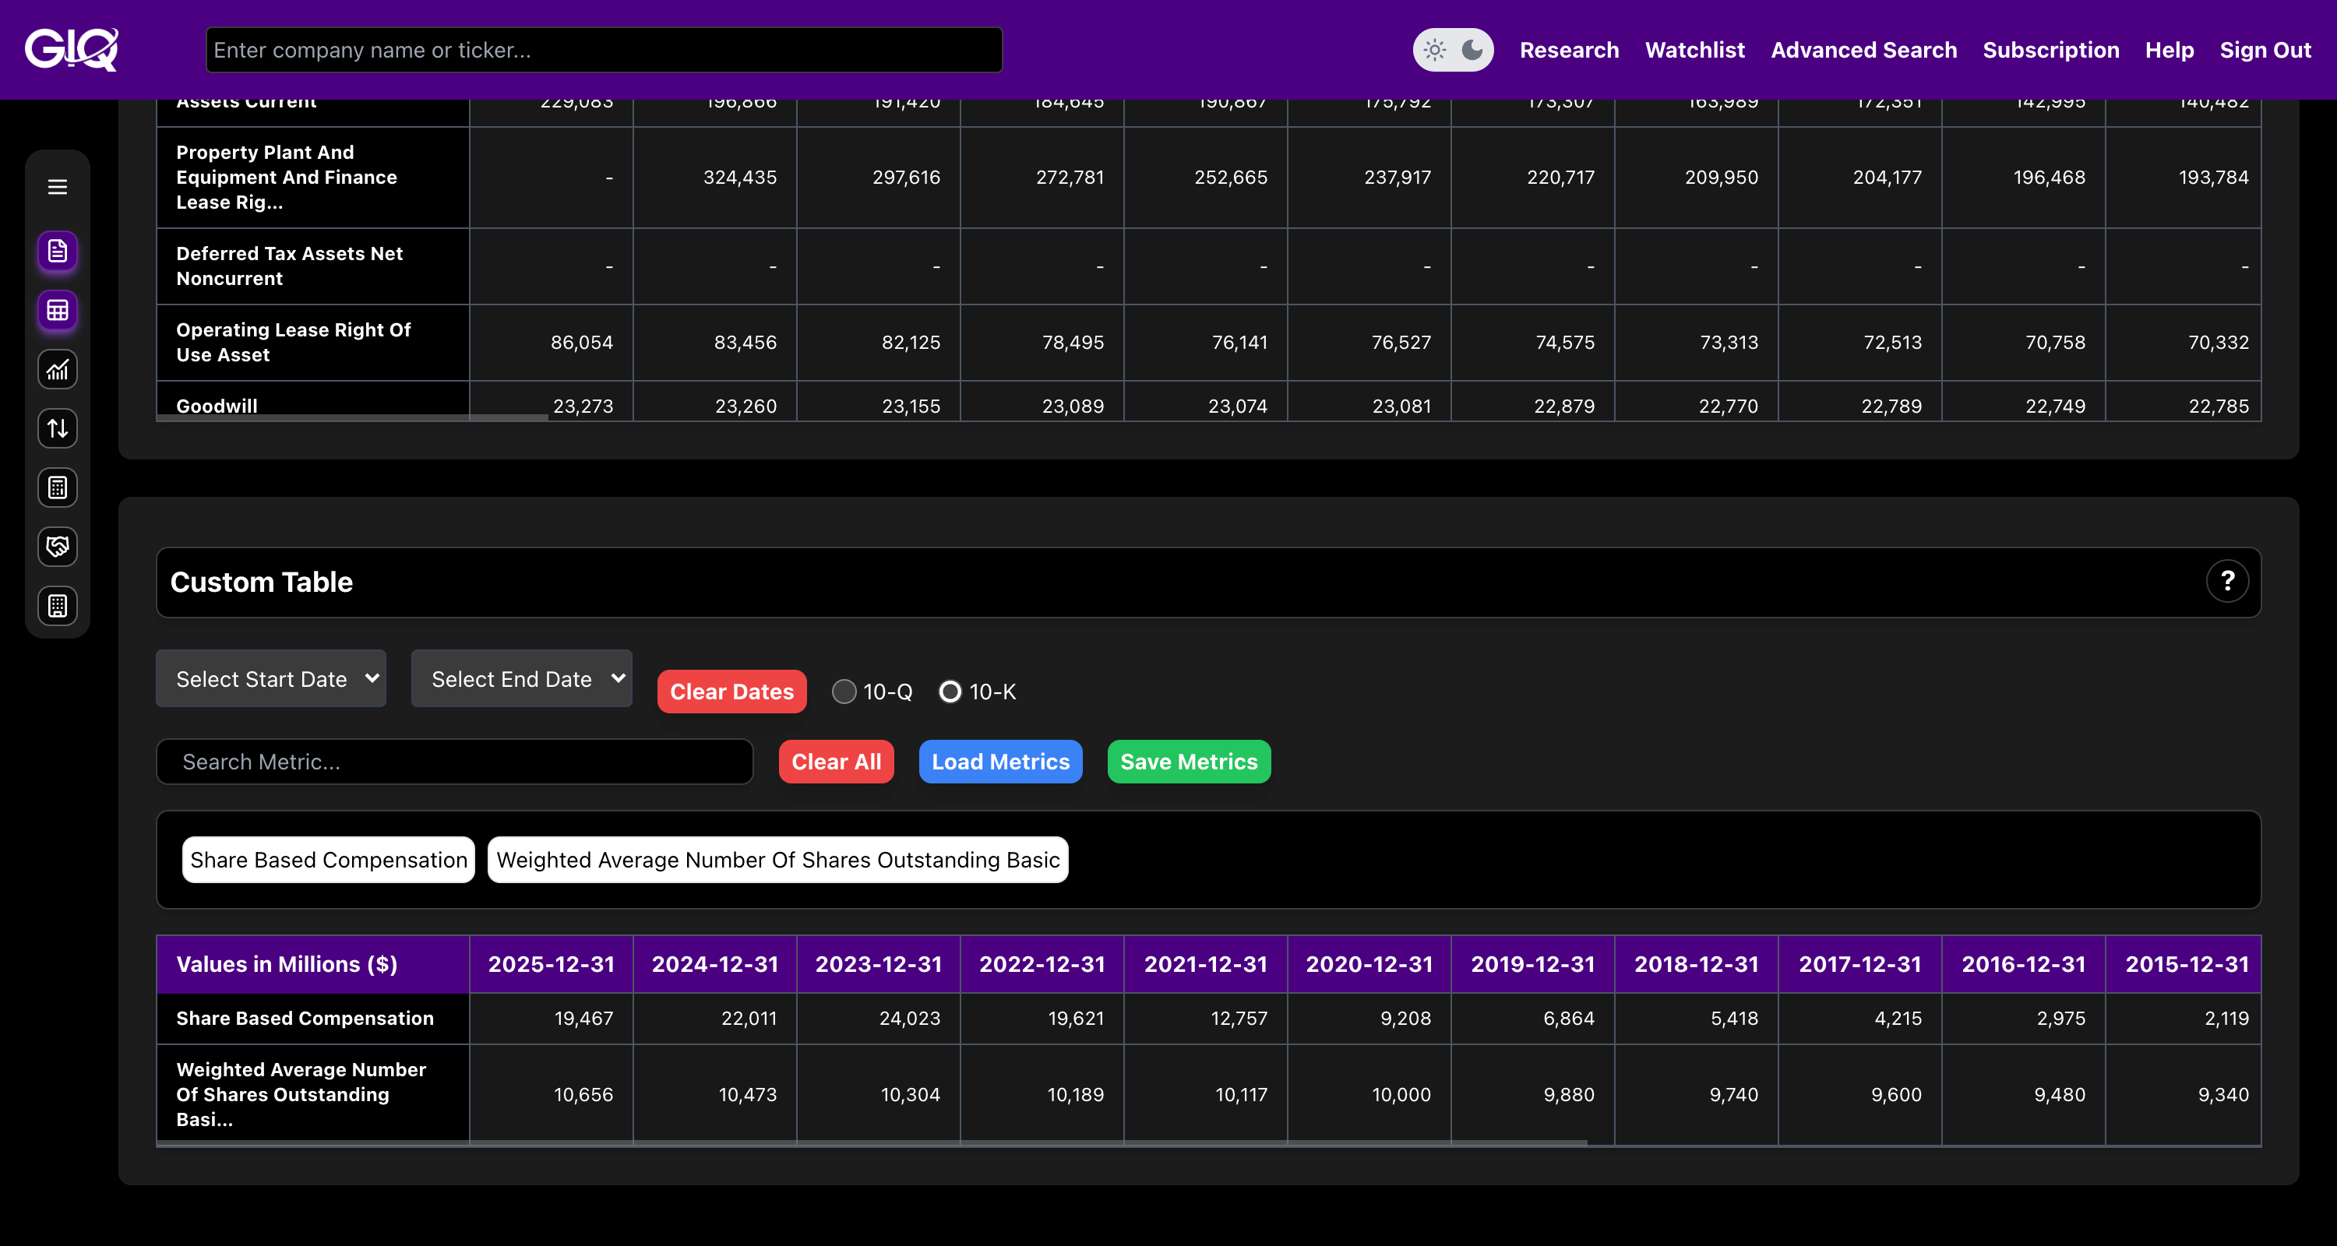This screenshot has height=1246, width=2337.
Task: Go to Watchlist in top navigation
Action: point(1694,50)
